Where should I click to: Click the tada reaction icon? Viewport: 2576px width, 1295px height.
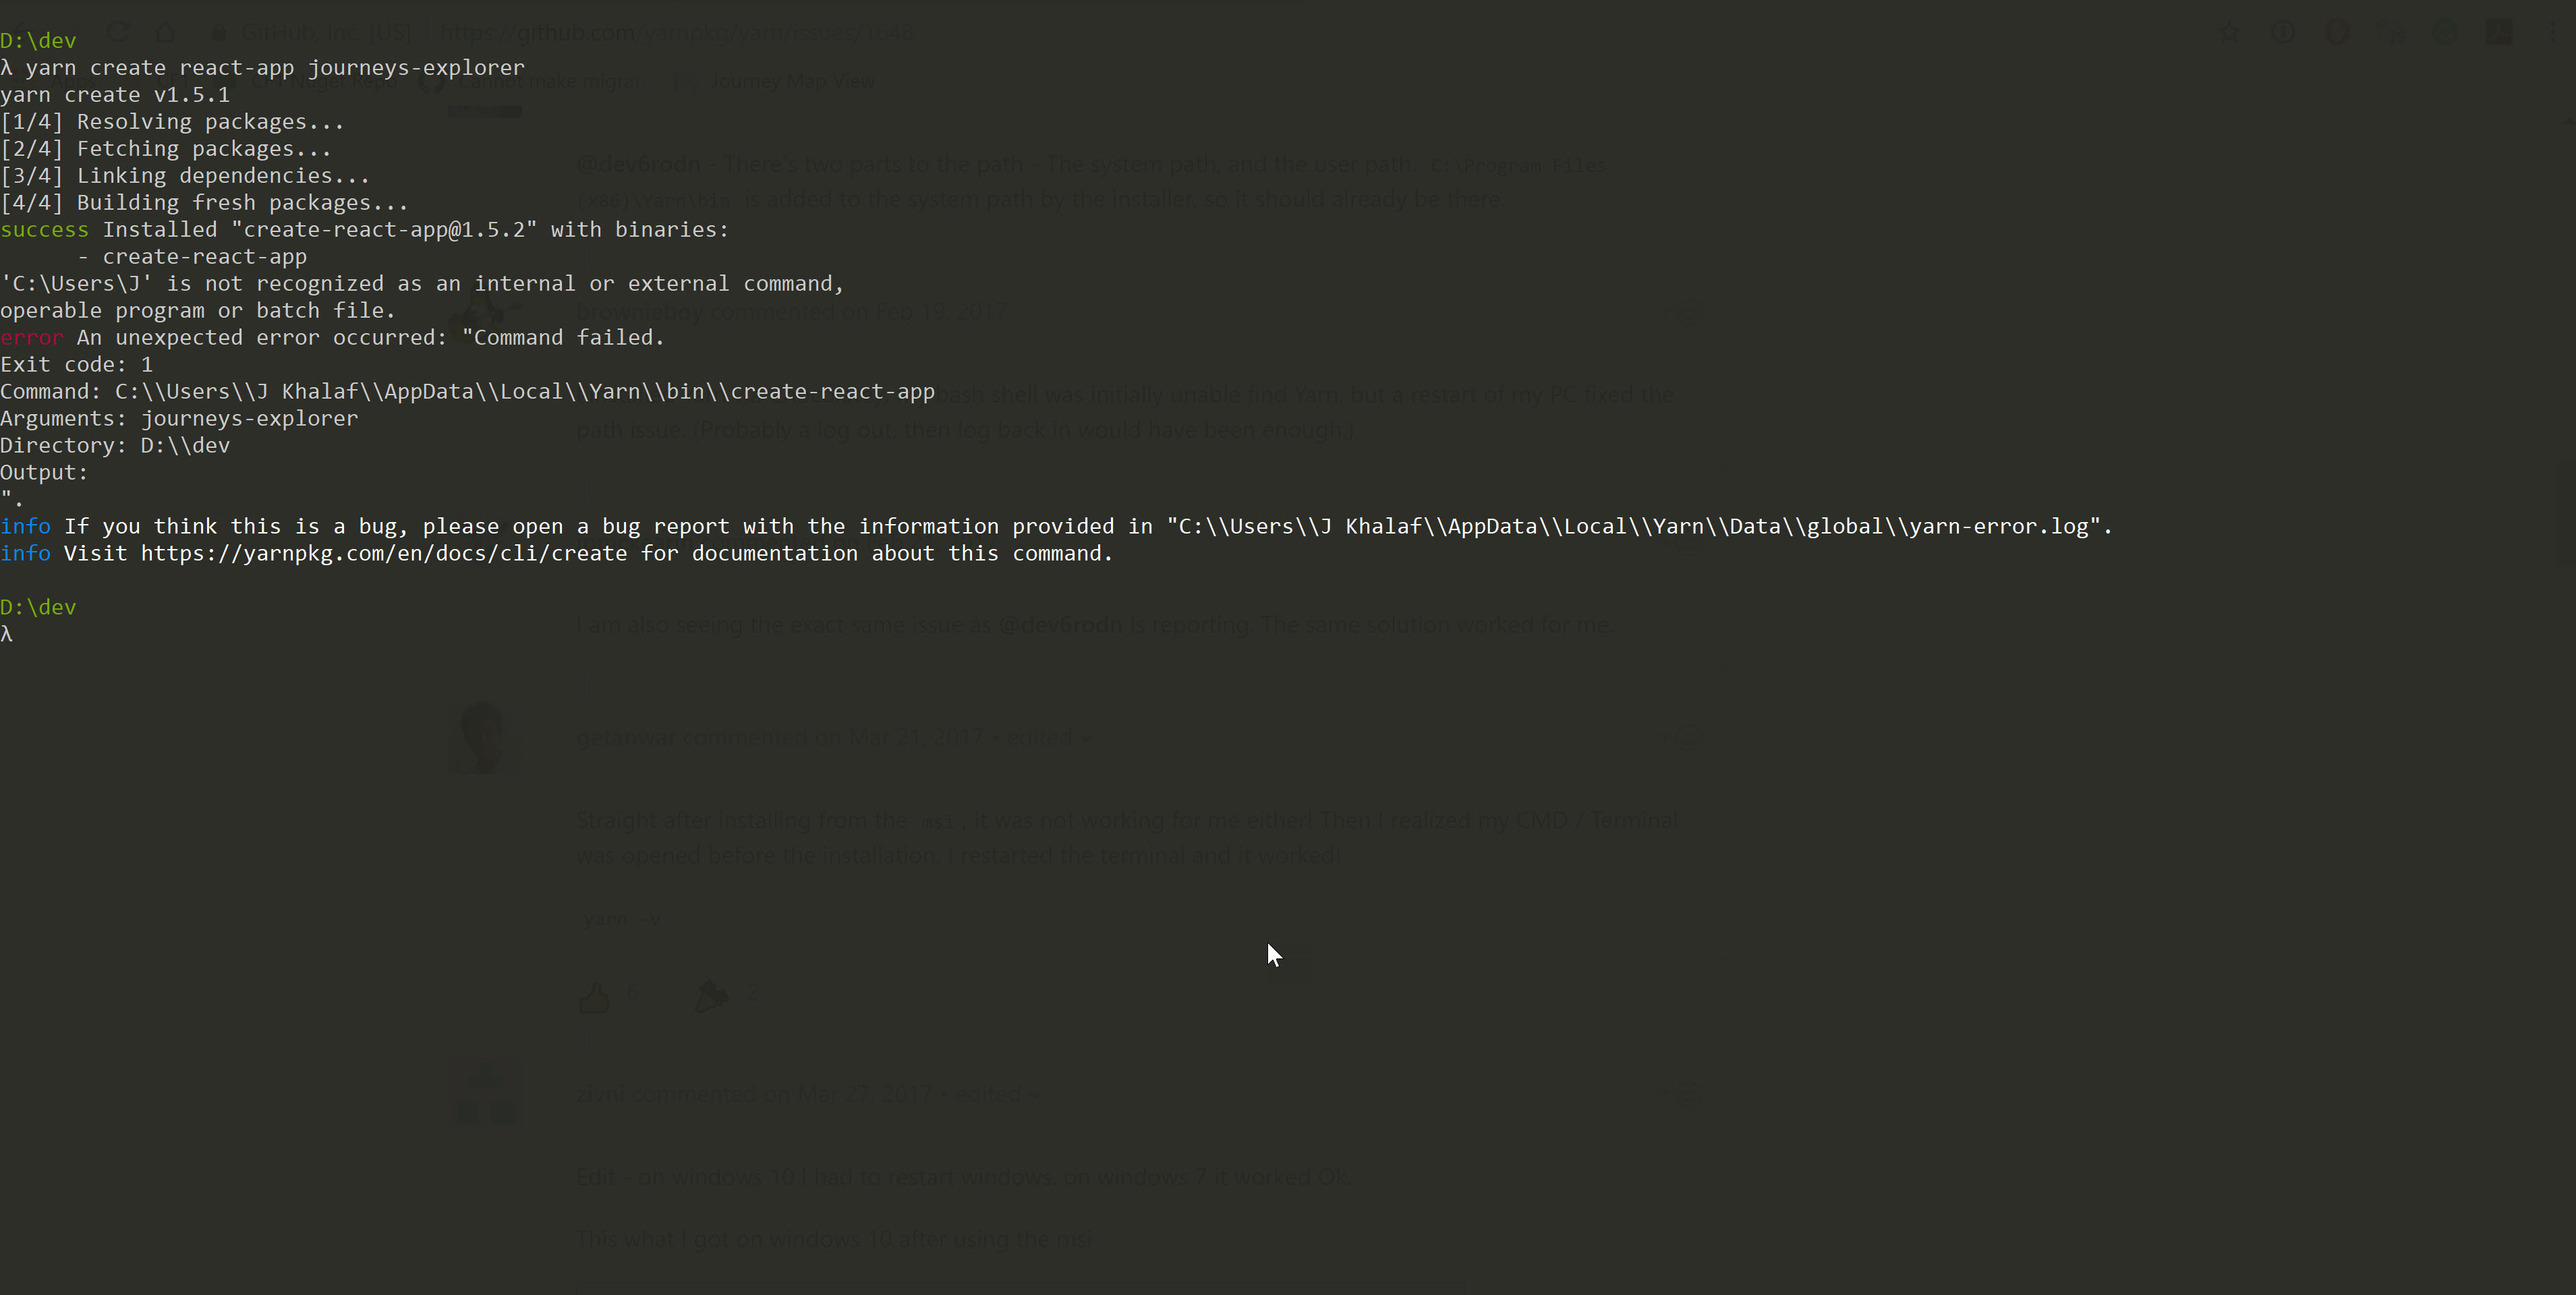pyautogui.click(x=711, y=996)
